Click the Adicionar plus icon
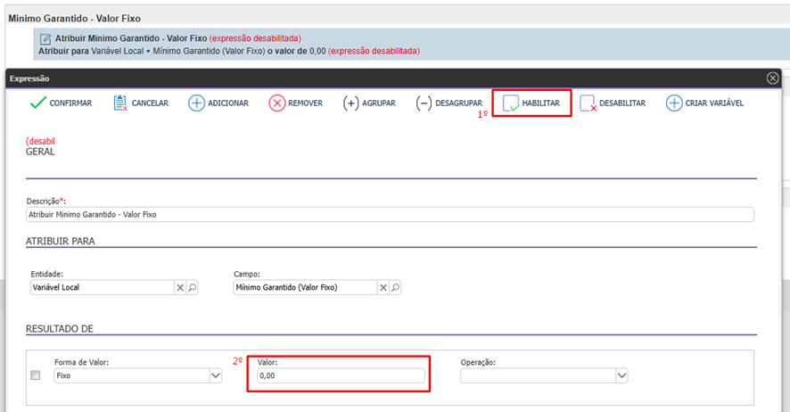Screen dimensions: 790x412 tap(196, 103)
